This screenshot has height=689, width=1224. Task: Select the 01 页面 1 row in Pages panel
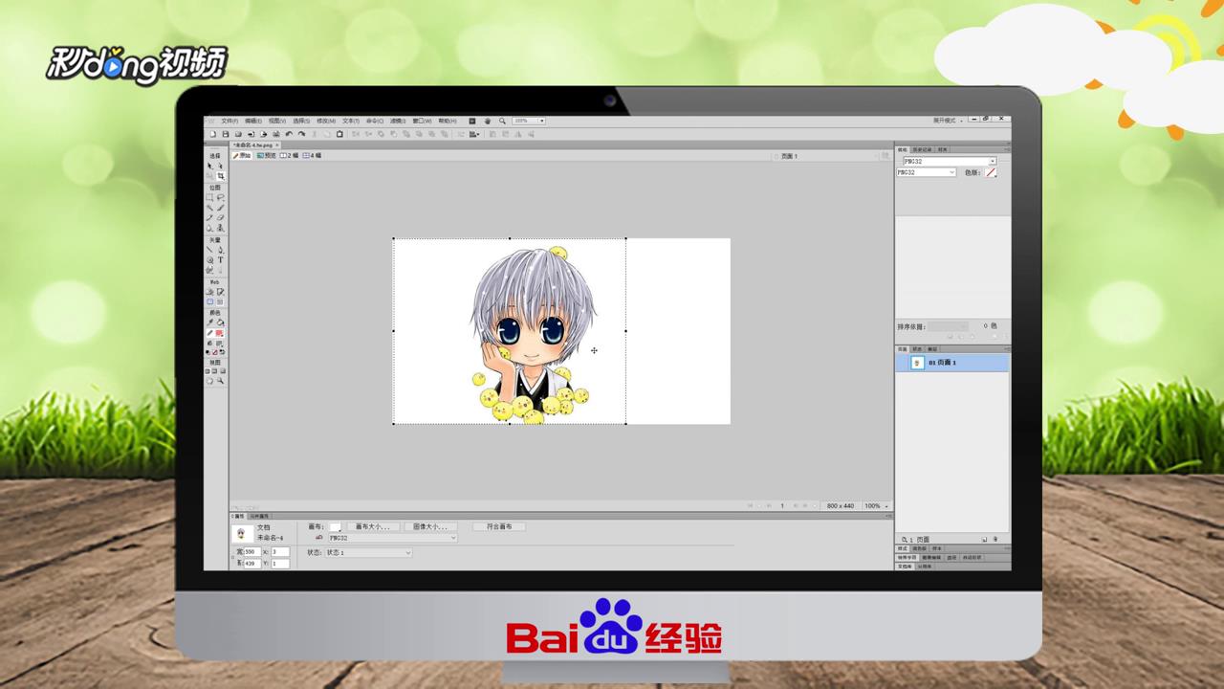951,363
